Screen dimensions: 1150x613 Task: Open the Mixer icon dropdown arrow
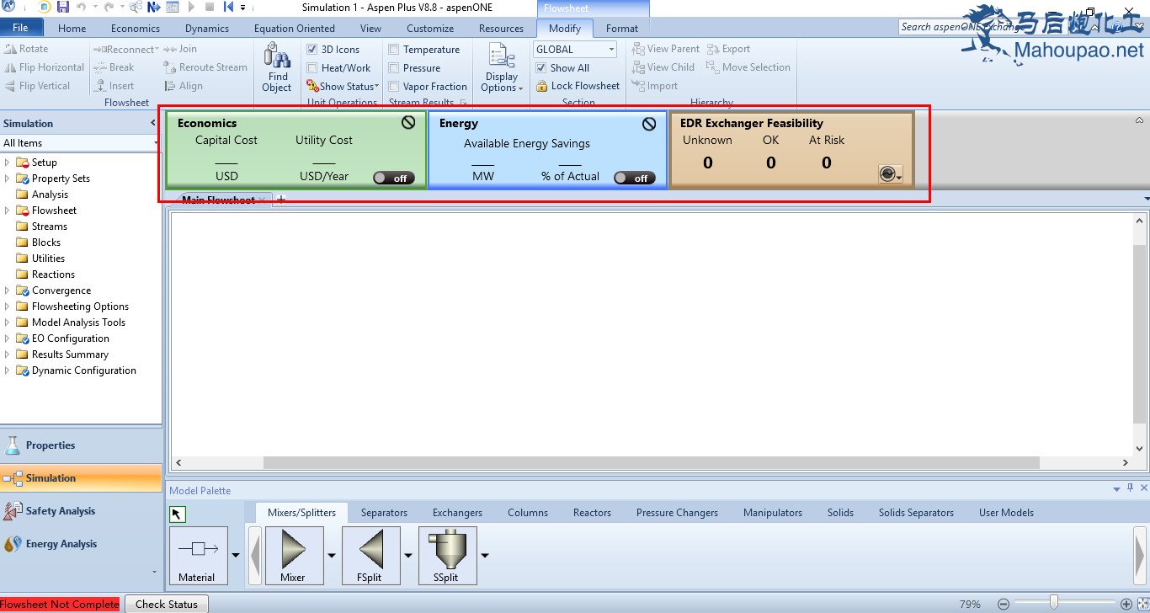331,555
